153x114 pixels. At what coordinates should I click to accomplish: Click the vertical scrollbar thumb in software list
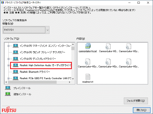(73, 48)
